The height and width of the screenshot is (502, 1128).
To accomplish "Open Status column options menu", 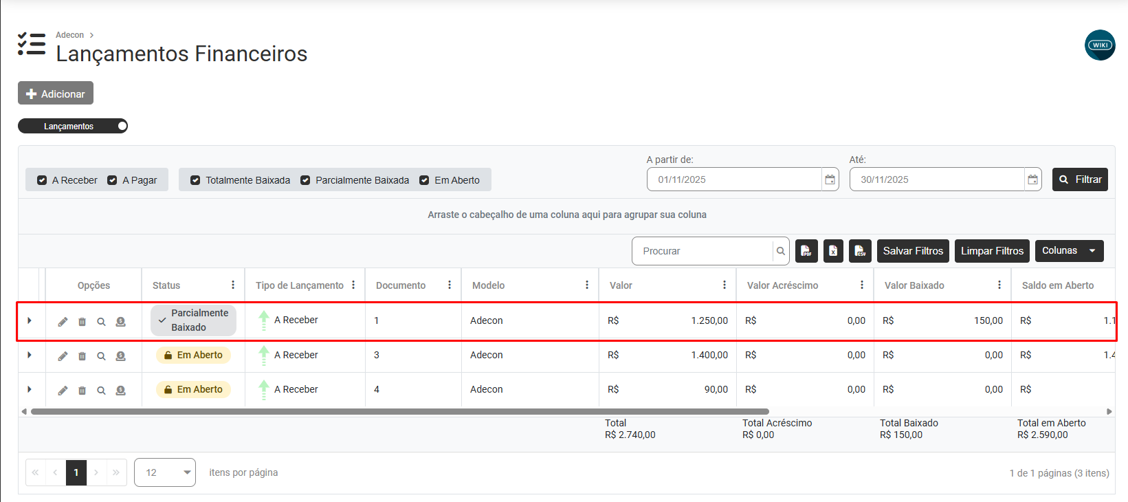I will [x=233, y=285].
